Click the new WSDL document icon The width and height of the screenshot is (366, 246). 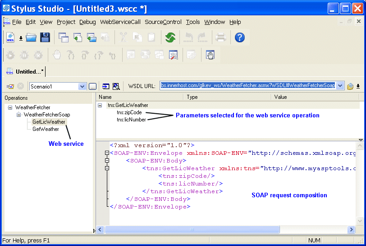pos(10,37)
